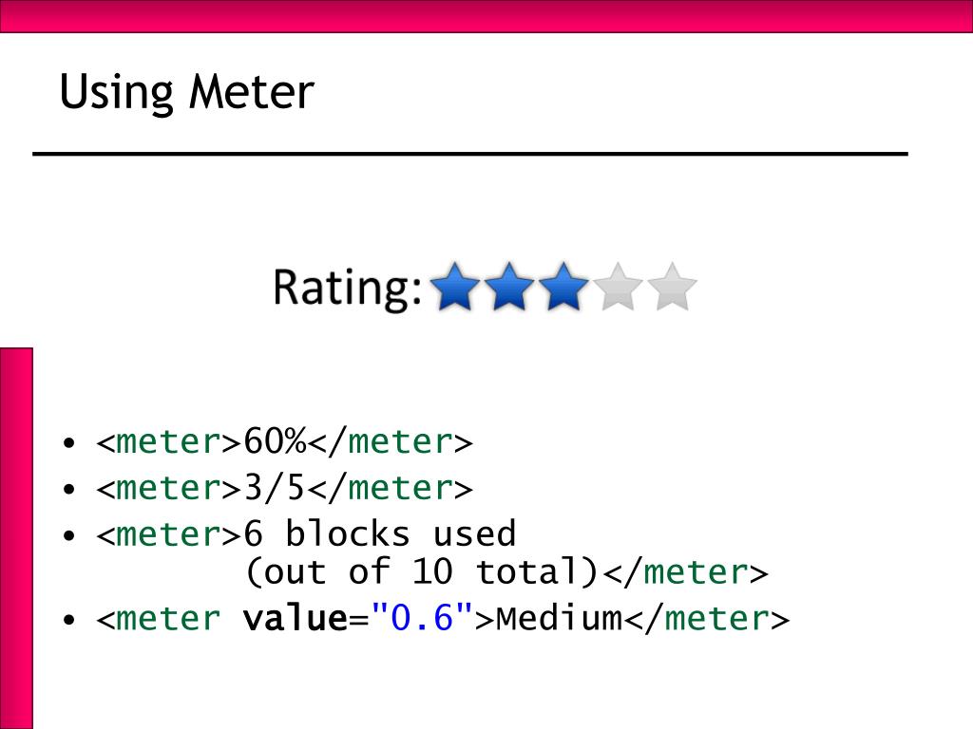Viewport: 973px width, 729px height.
Task: Click the word 'Medium' in code
Action: [559, 618]
